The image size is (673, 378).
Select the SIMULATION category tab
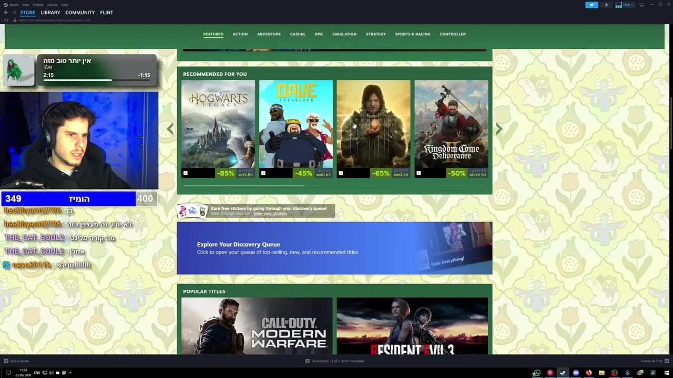344,34
